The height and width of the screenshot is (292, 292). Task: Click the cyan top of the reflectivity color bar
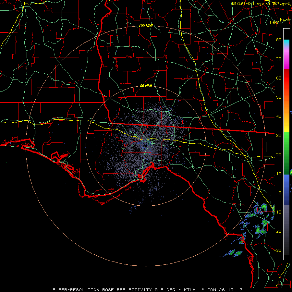click(x=286, y=43)
